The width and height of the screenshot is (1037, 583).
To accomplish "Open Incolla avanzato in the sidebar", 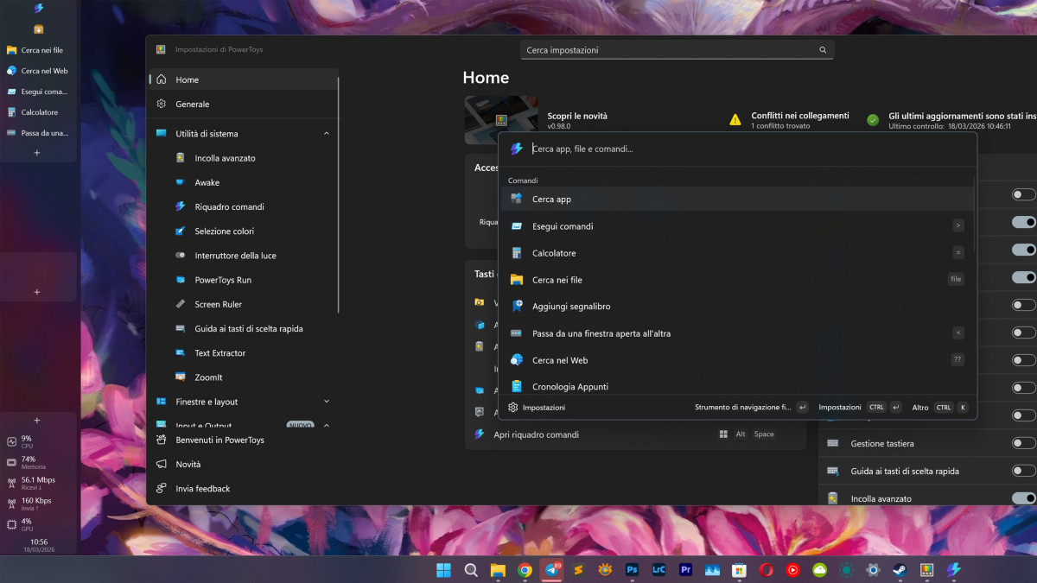I will [x=225, y=158].
